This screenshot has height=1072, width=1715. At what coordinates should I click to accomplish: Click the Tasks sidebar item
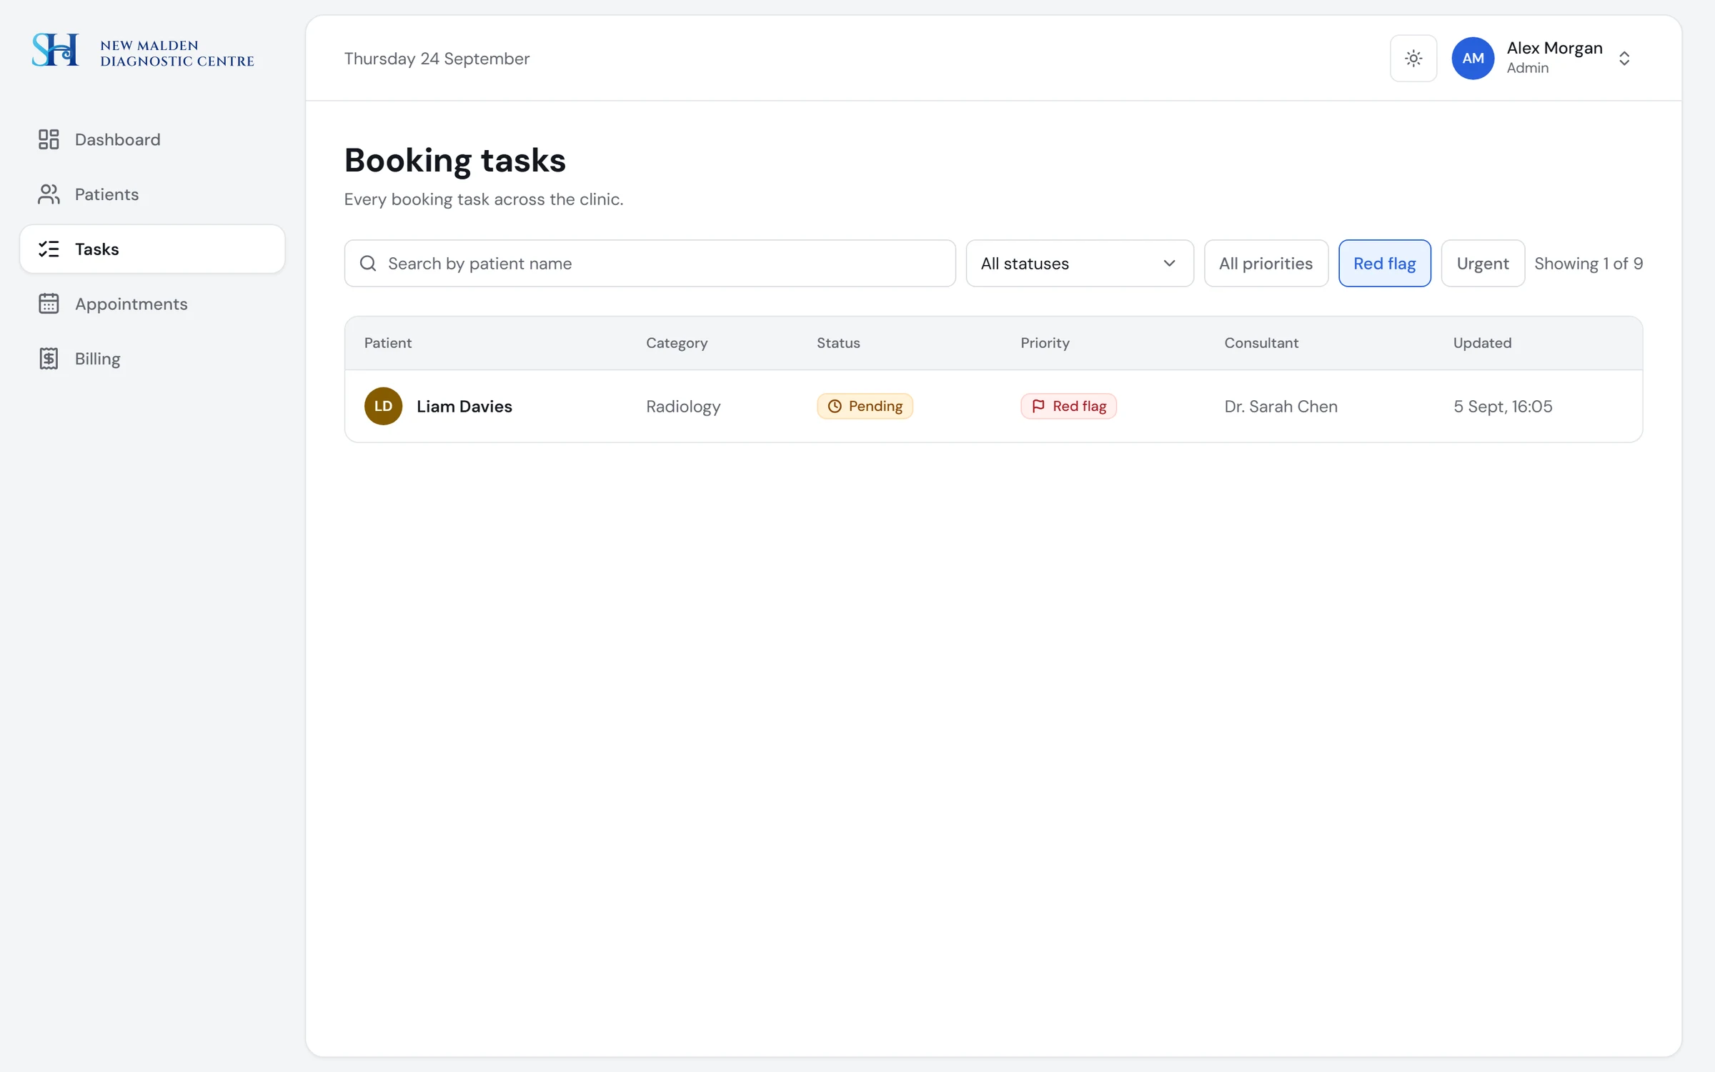tap(152, 249)
